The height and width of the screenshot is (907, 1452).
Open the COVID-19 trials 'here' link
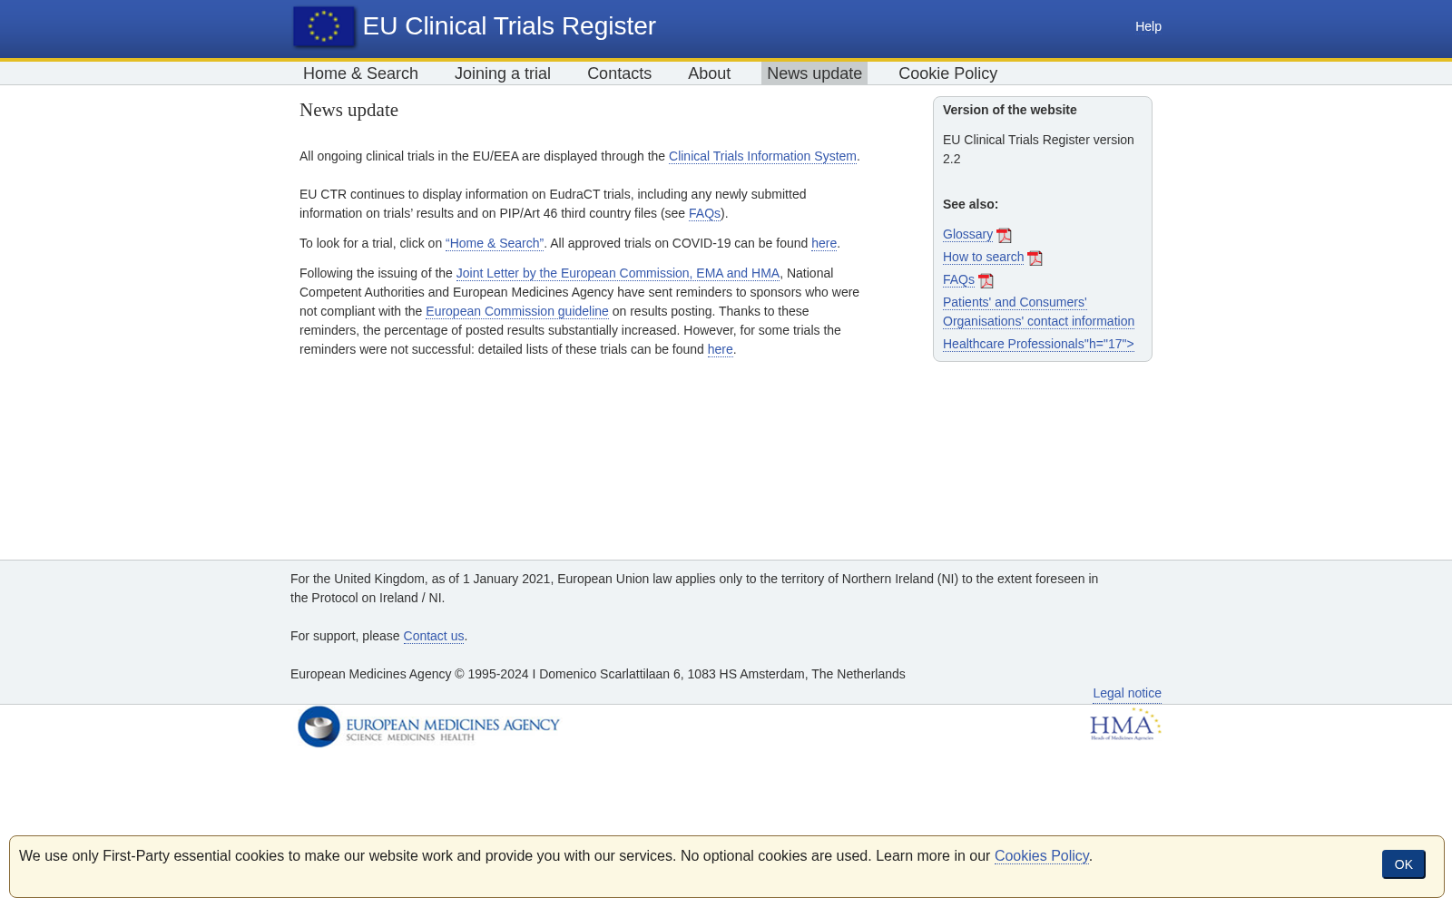coord(824,243)
